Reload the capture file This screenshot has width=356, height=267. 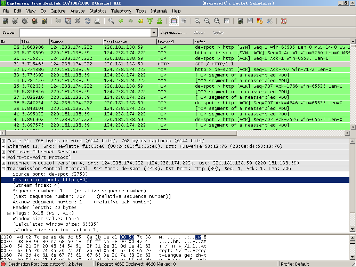[88, 21]
